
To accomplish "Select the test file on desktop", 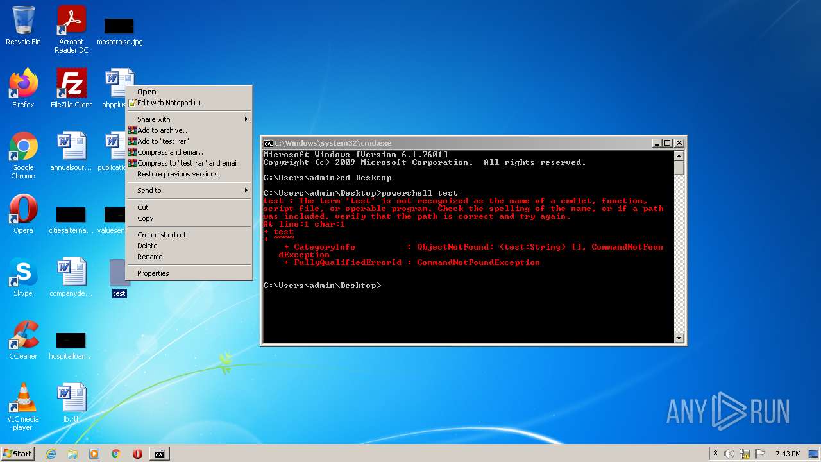I will click(119, 278).
